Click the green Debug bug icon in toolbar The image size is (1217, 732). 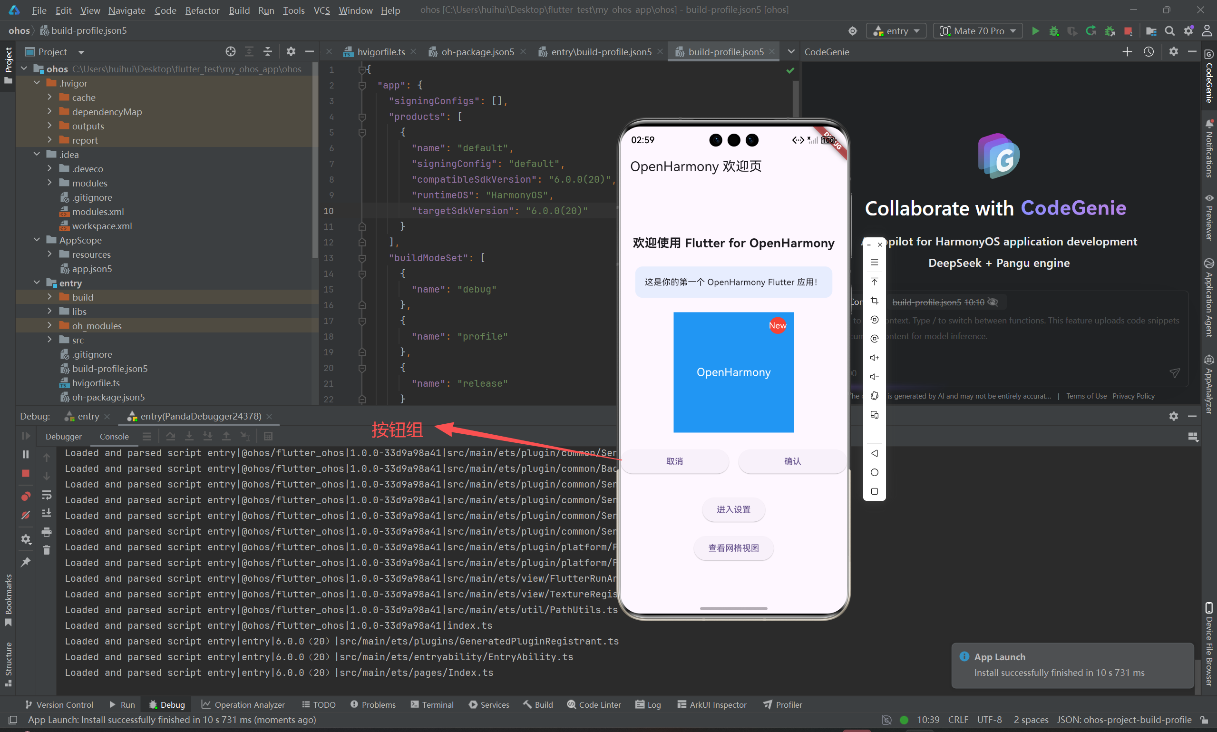point(1054,30)
